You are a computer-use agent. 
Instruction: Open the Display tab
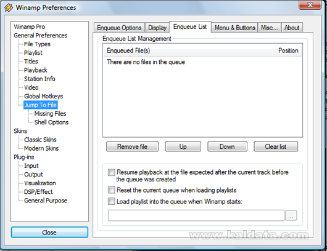tap(157, 28)
